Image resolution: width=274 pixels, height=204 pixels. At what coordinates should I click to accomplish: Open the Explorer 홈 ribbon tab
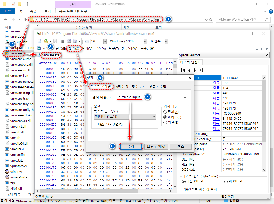tap(21, 11)
